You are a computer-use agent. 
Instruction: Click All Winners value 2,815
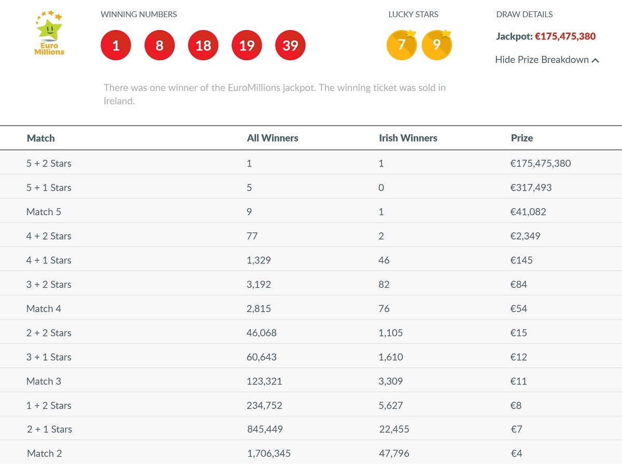(259, 308)
